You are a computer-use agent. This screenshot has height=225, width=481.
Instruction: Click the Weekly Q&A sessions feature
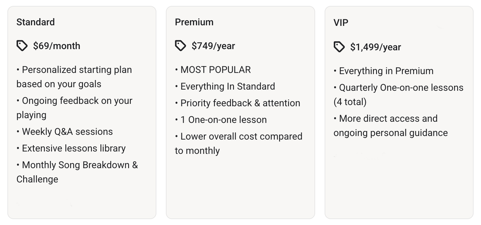tap(67, 132)
